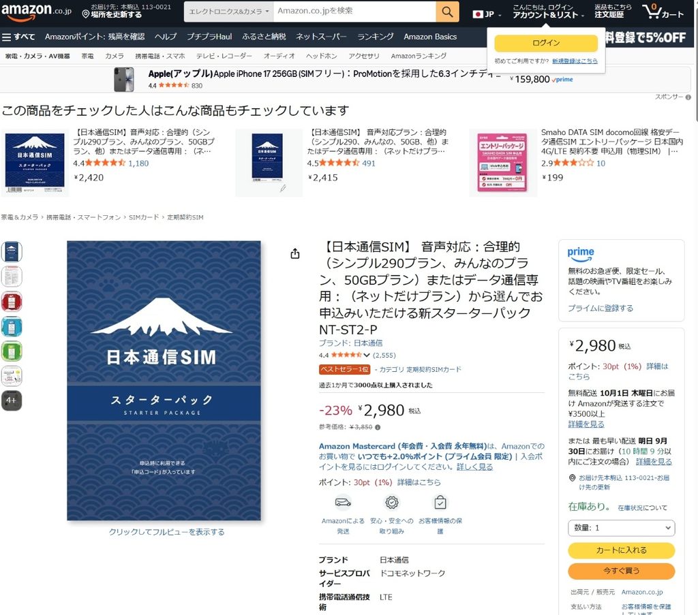698x615 pixels.
Task: Click the お客様情報の保護 clipboard icon
Action: coord(440,503)
